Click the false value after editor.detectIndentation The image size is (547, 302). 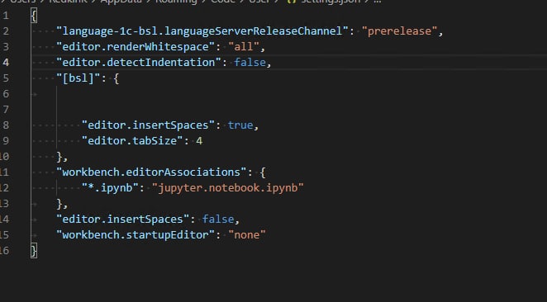250,63
